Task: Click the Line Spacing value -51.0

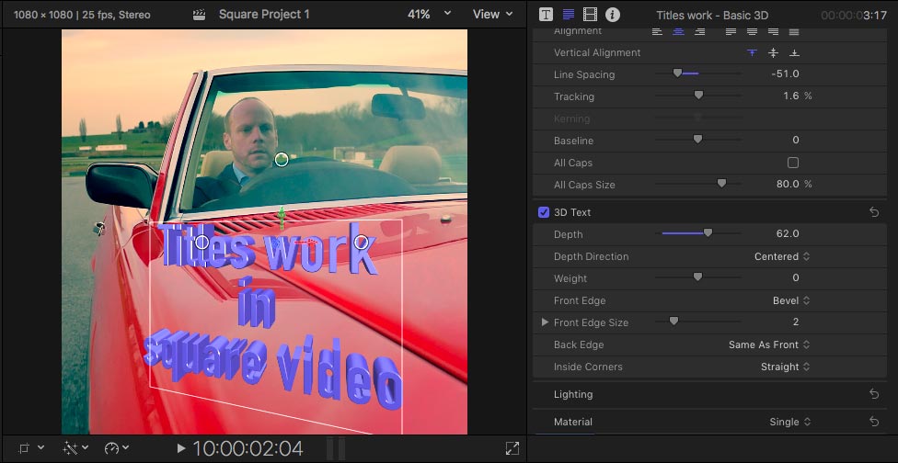Action: [x=785, y=73]
